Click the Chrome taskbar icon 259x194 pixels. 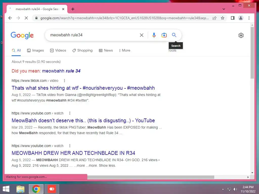point(36,189)
